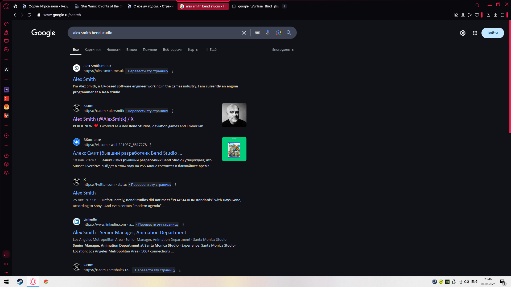Open the Google apps grid

coord(475,33)
